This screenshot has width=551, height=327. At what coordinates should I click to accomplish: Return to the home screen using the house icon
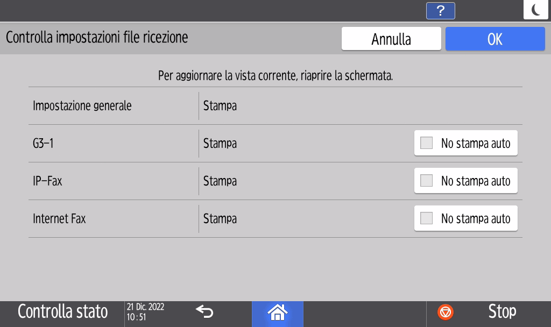[x=277, y=312]
